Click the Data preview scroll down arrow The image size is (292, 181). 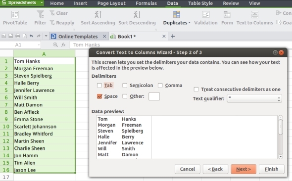[281, 157]
